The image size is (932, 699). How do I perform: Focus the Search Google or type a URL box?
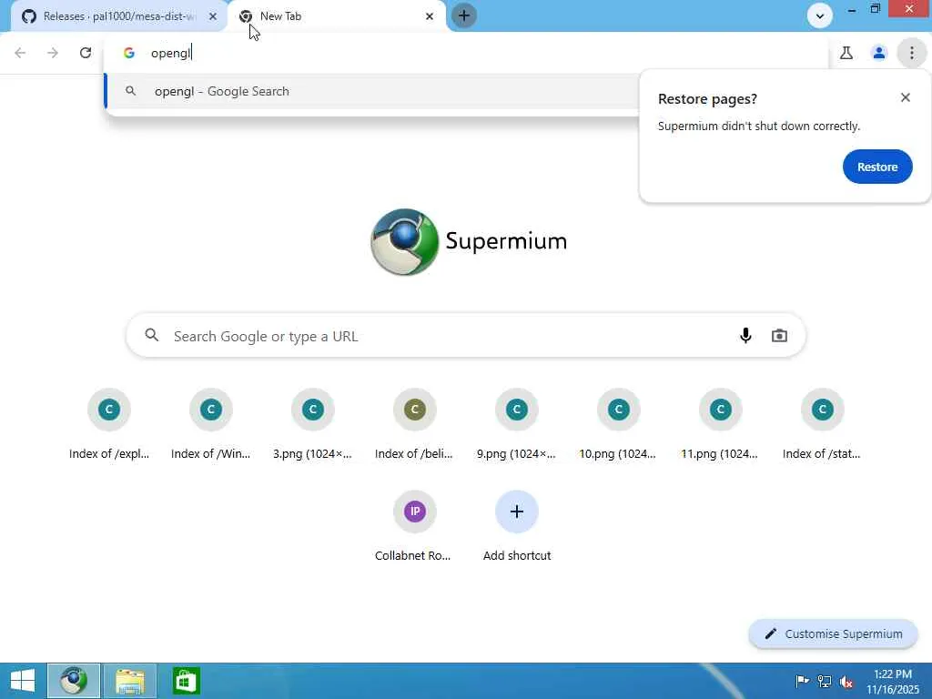(x=466, y=336)
